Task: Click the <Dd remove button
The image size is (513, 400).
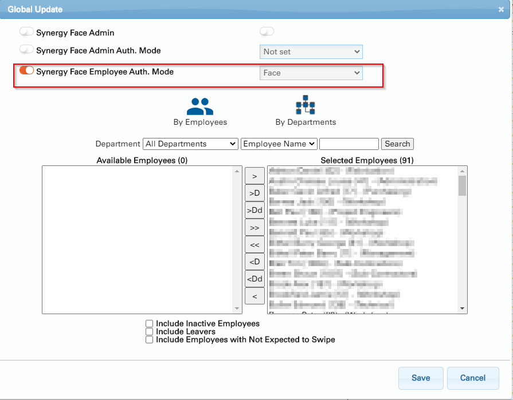Action: pos(254,279)
